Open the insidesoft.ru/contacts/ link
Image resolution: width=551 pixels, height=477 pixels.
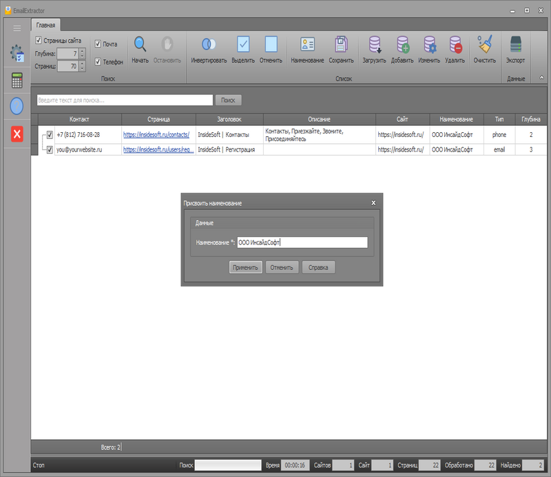coord(156,134)
